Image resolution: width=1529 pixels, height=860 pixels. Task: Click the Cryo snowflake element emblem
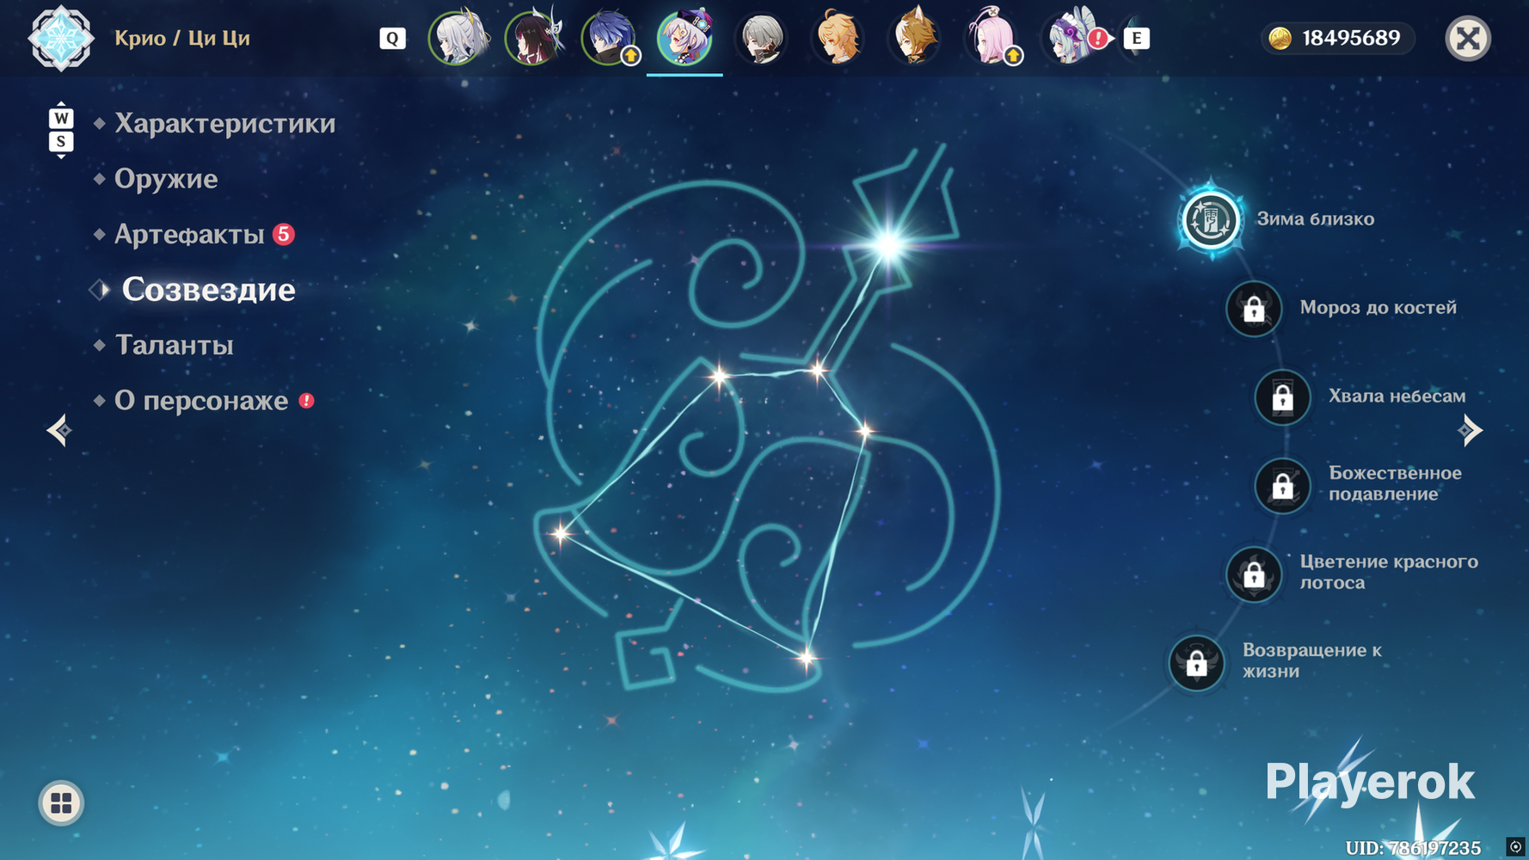(60, 39)
